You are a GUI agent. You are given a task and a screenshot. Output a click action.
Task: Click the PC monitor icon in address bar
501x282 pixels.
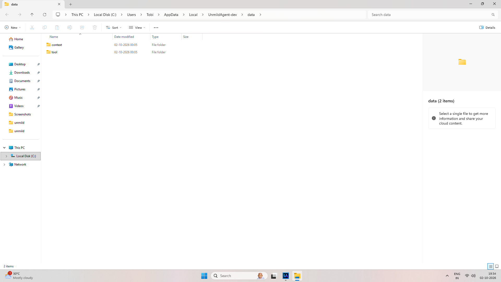tap(58, 15)
